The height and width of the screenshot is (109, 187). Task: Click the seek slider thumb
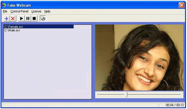click(127, 95)
